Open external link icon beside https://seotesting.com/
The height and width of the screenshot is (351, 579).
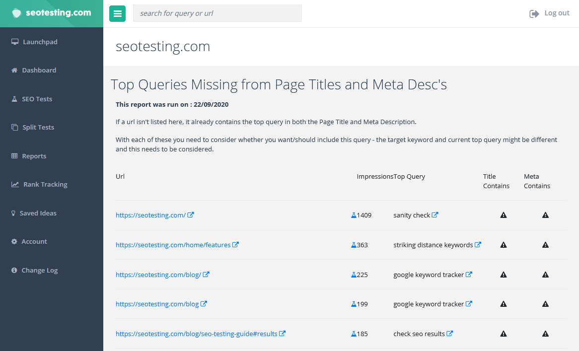click(191, 215)
